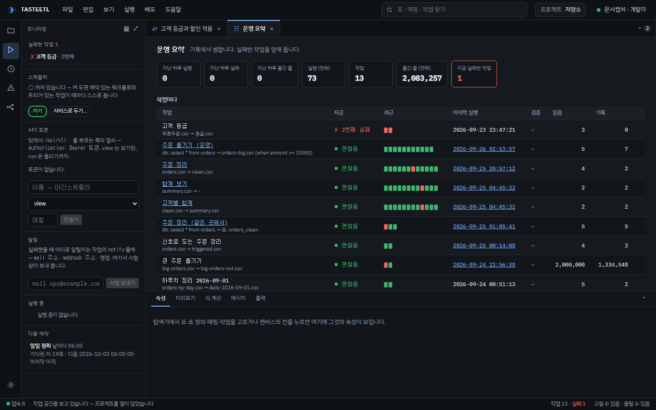The image size is (656, 410).
Task: Switch to the 미리보기 tab
Action: coord(185,298)
